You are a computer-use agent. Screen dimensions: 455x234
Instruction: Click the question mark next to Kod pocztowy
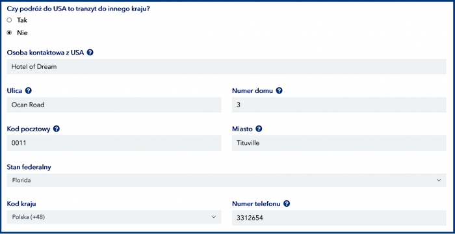57,129
